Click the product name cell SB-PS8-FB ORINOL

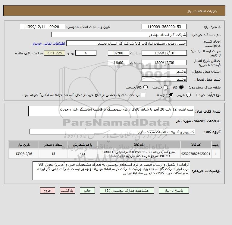pyautogui.click(x=139, y=154)
